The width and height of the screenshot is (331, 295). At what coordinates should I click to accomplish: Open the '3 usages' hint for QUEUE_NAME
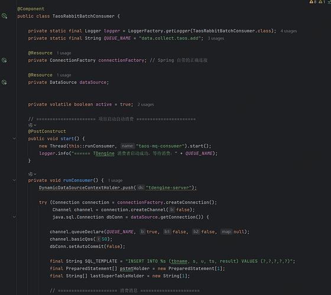click(x=216, y=38)
